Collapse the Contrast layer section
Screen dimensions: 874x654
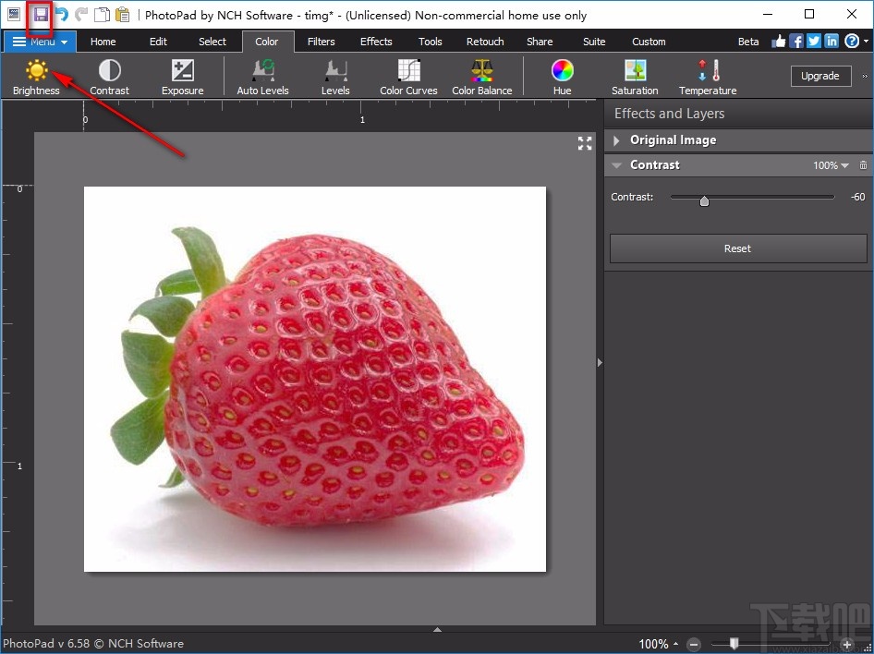(x=617, y=165)
